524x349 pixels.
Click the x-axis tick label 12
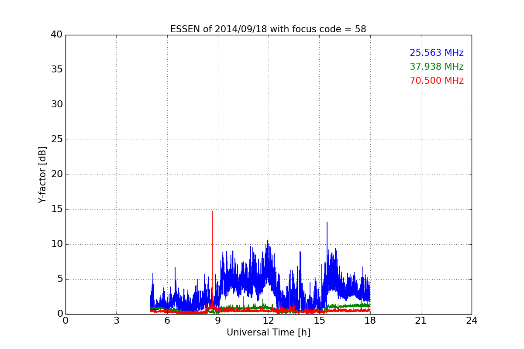[269, 320]
